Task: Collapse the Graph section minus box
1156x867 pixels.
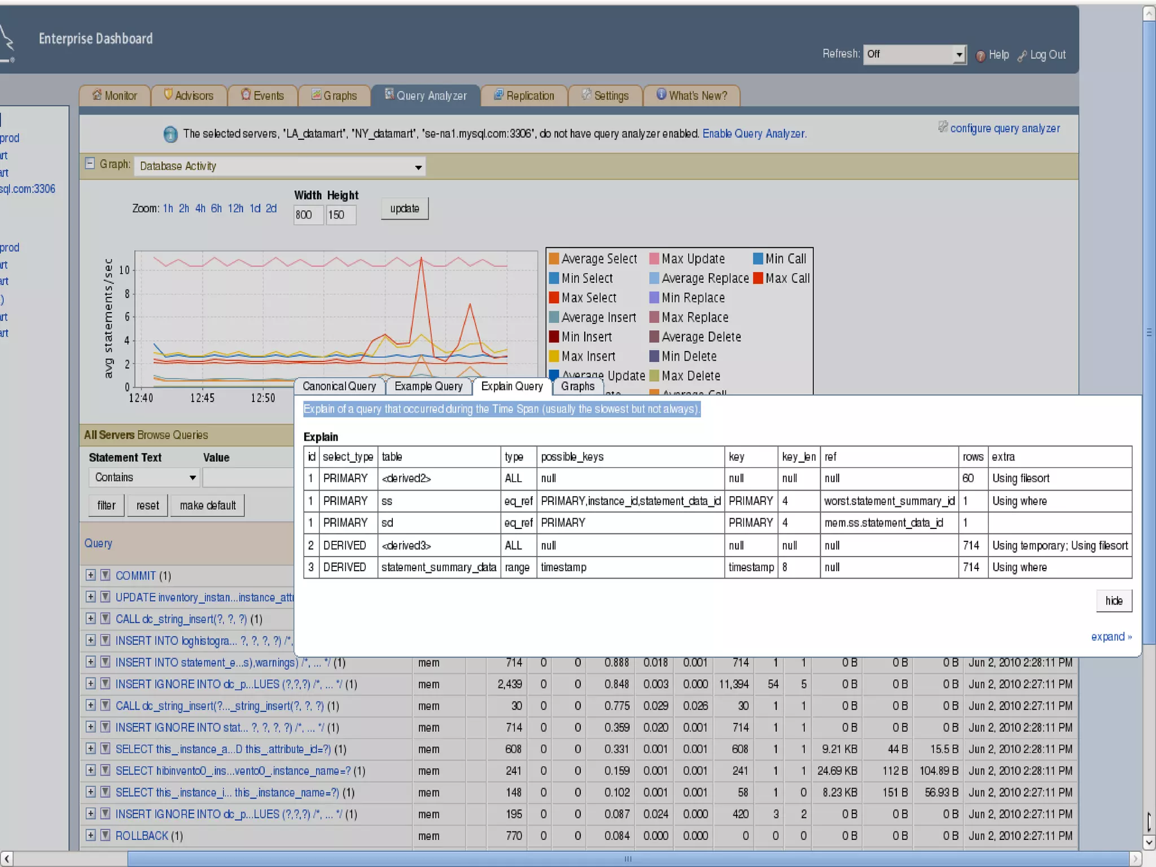Action: 90,164
